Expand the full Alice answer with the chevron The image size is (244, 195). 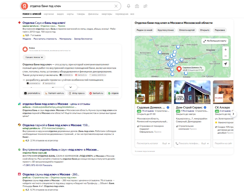click(70, 87)
